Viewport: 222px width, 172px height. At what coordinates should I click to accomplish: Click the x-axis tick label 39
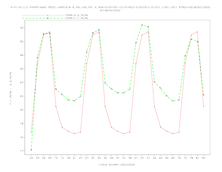click(x=111, y=158)
